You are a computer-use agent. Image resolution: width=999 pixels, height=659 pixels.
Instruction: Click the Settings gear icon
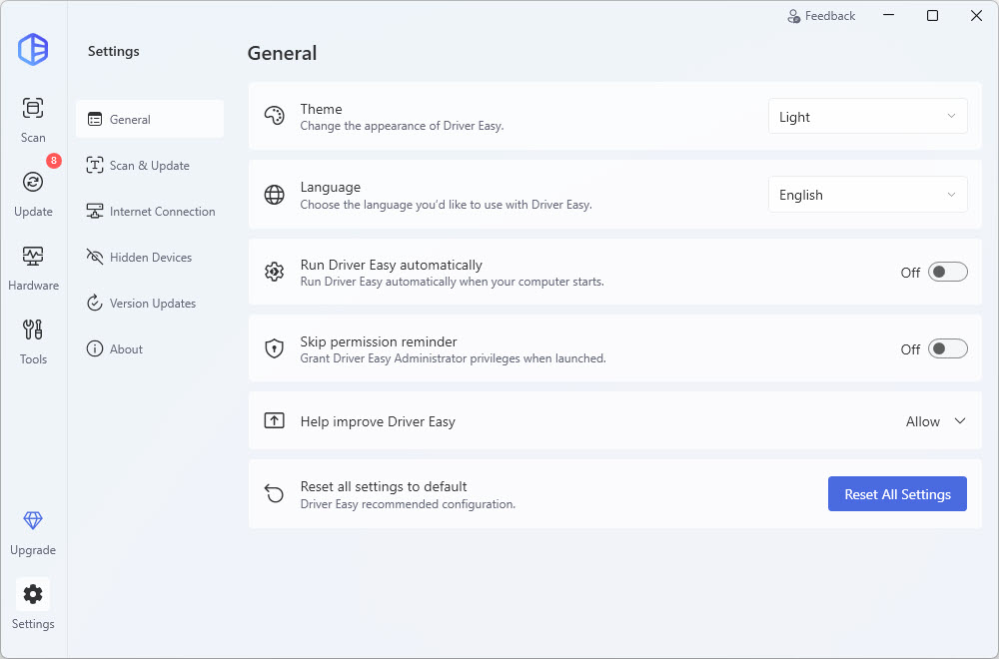[33, 594]
